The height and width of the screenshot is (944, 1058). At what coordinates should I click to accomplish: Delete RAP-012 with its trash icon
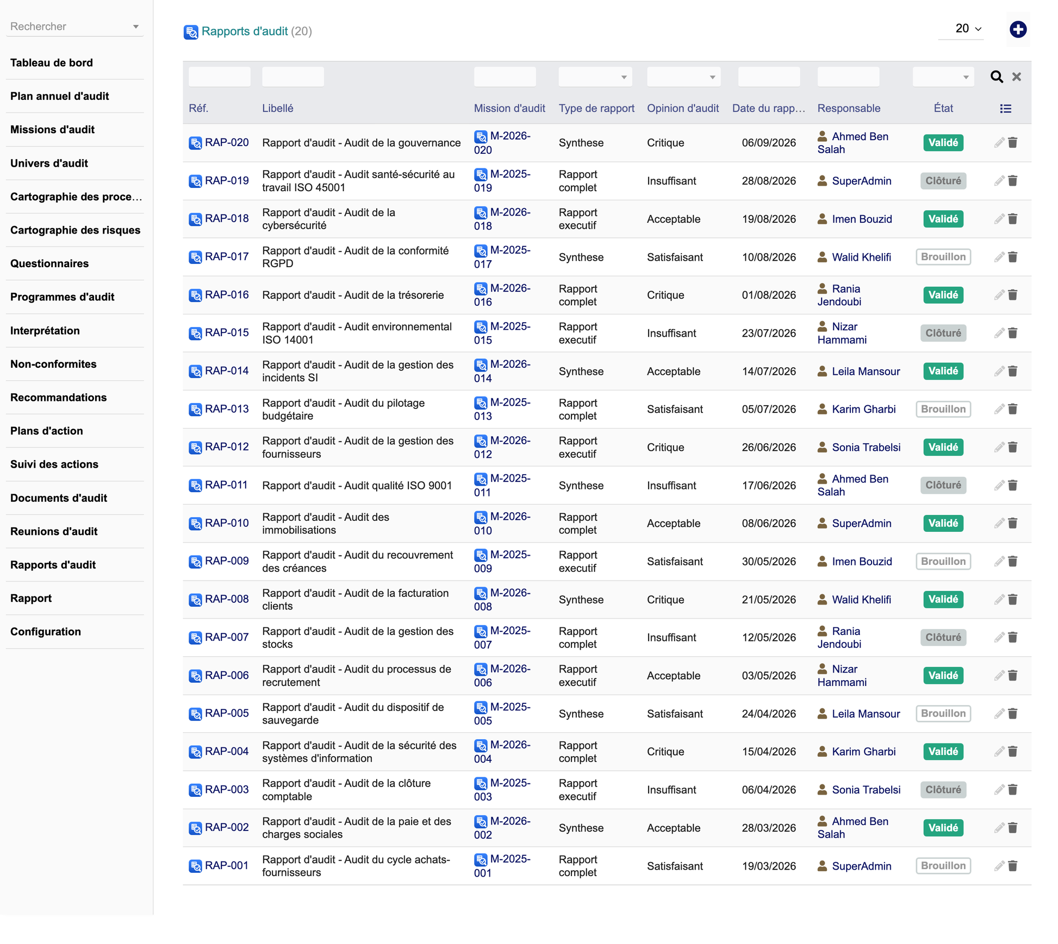(x=1012, y=447)
